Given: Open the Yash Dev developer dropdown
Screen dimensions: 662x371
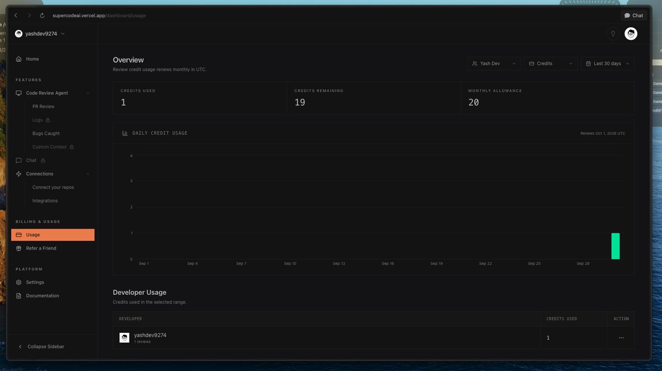Looking at the screenshot, I should pos(494,63).
